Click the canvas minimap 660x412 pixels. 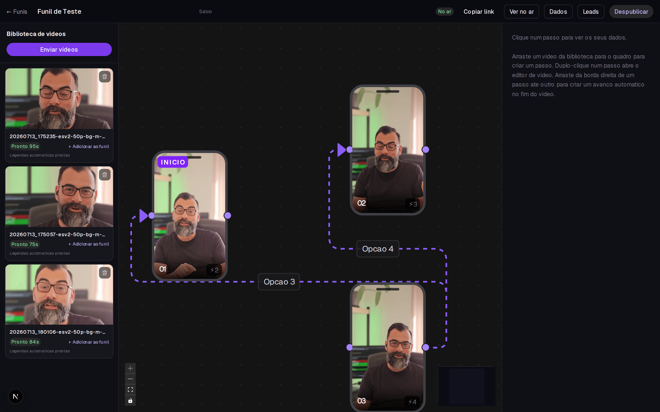tap(467, 386)
